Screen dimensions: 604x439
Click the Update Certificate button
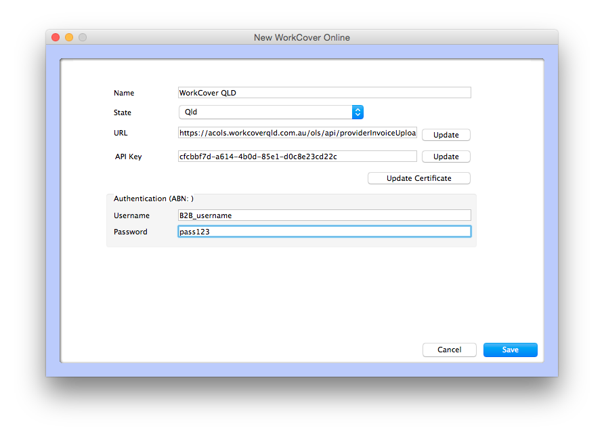[418, 177]
